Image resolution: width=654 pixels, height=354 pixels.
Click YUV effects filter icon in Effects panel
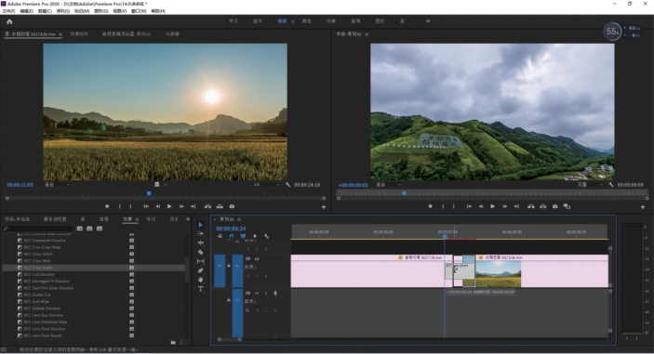[x=100, y=229]
